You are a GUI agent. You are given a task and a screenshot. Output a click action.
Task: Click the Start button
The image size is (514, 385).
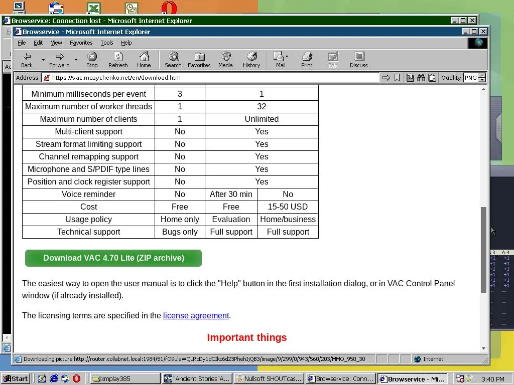click(16, 379)
